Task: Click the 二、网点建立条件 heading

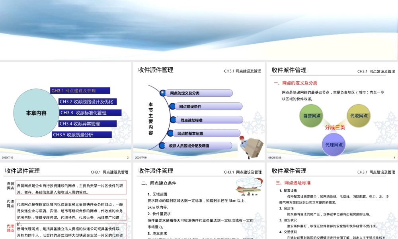Action: tap(159, 183)
